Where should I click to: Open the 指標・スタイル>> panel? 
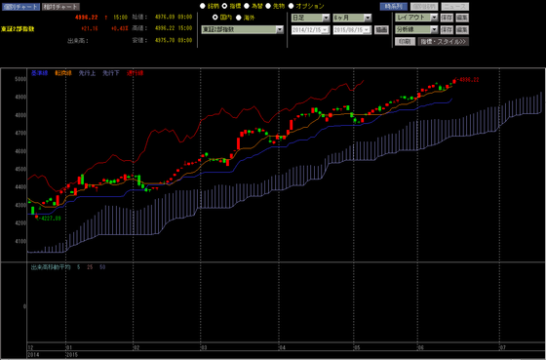tap(444, 42)
